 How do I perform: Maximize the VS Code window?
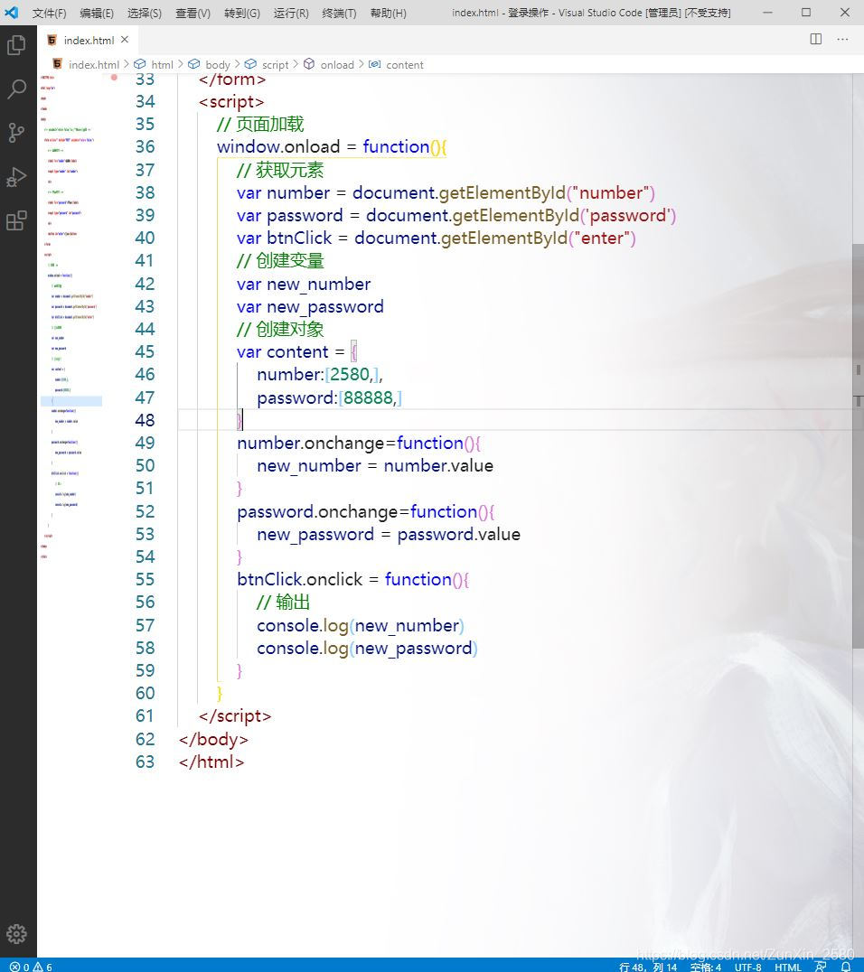[x=805, y=13]
